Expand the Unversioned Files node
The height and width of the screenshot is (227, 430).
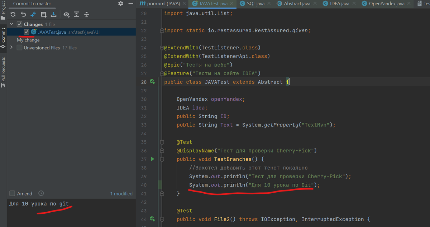point(11,48)
